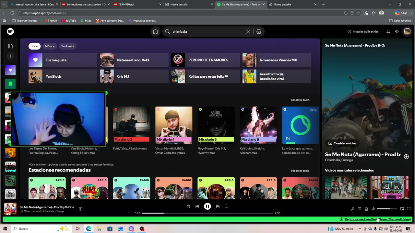Image resolution: width=415 pixels, height=233 pixels.
Task: Launch the DJ BETA card
Action: tap(301, 125)
